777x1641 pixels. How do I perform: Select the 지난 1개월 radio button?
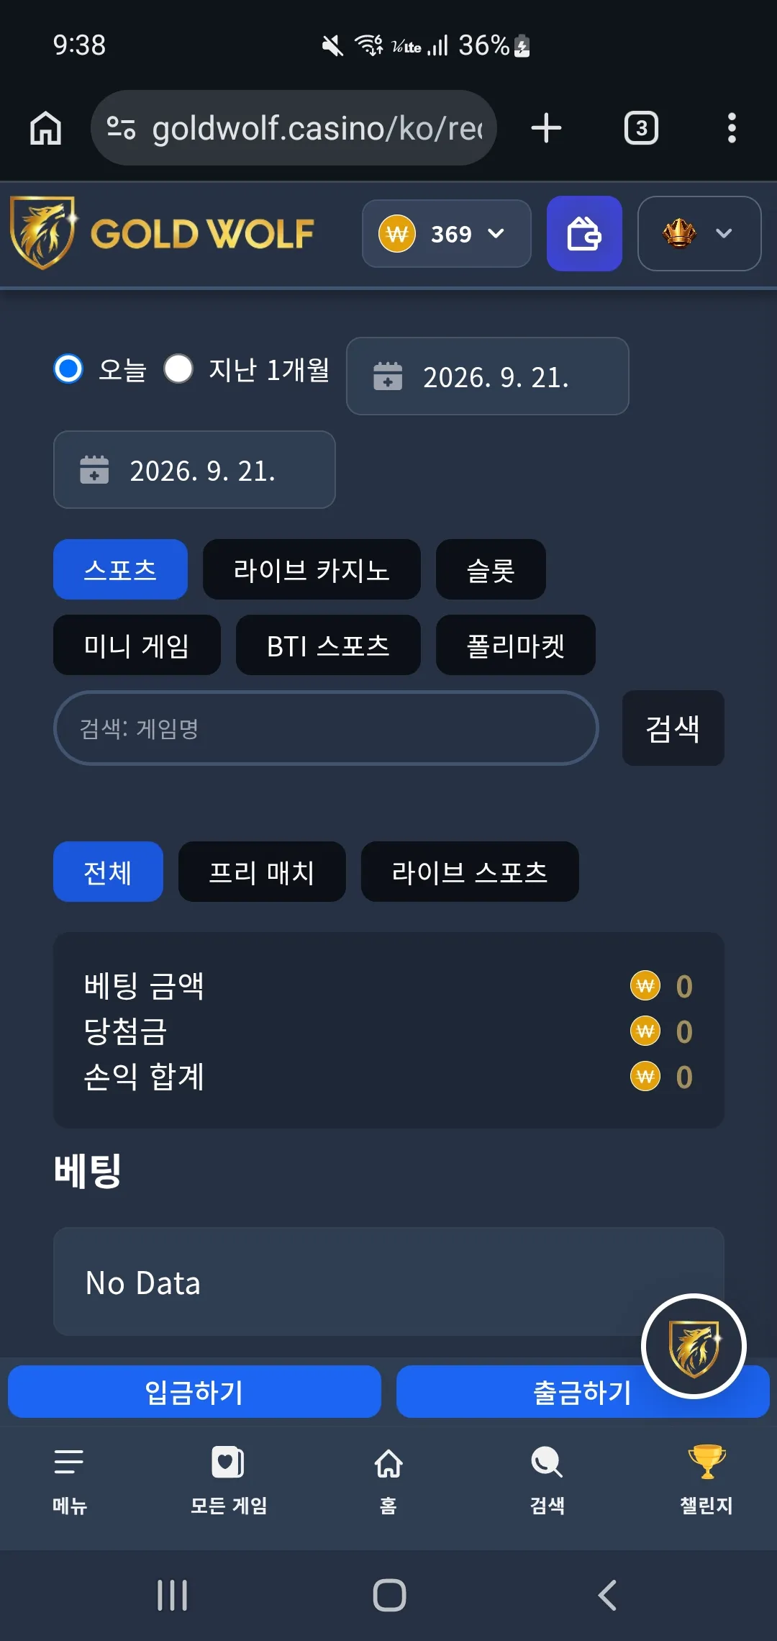coord(178,369)
